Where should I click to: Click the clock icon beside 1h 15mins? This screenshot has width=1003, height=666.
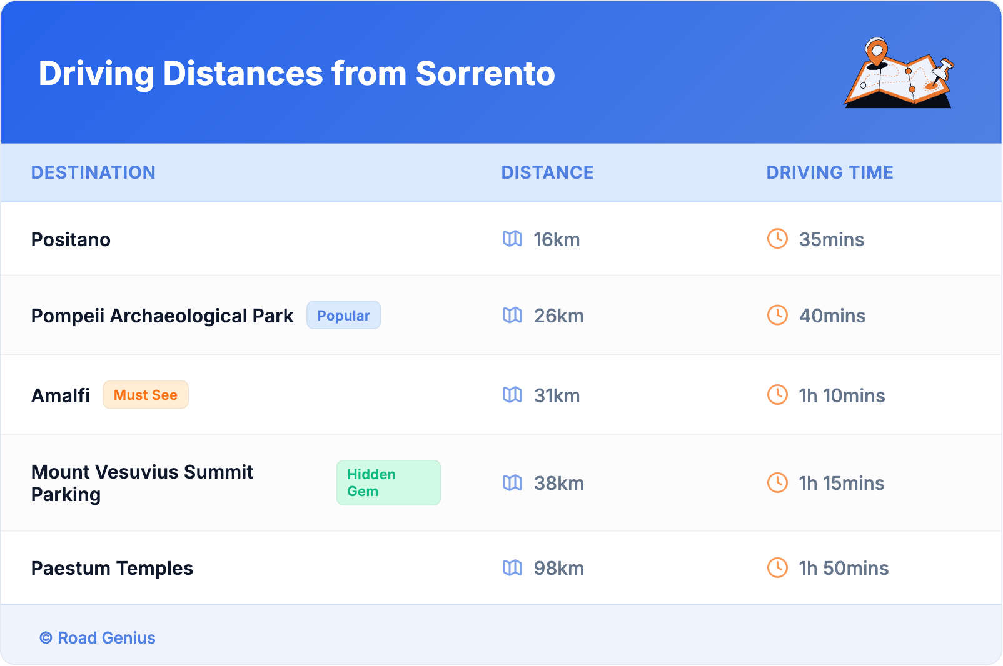coord(777,482)
